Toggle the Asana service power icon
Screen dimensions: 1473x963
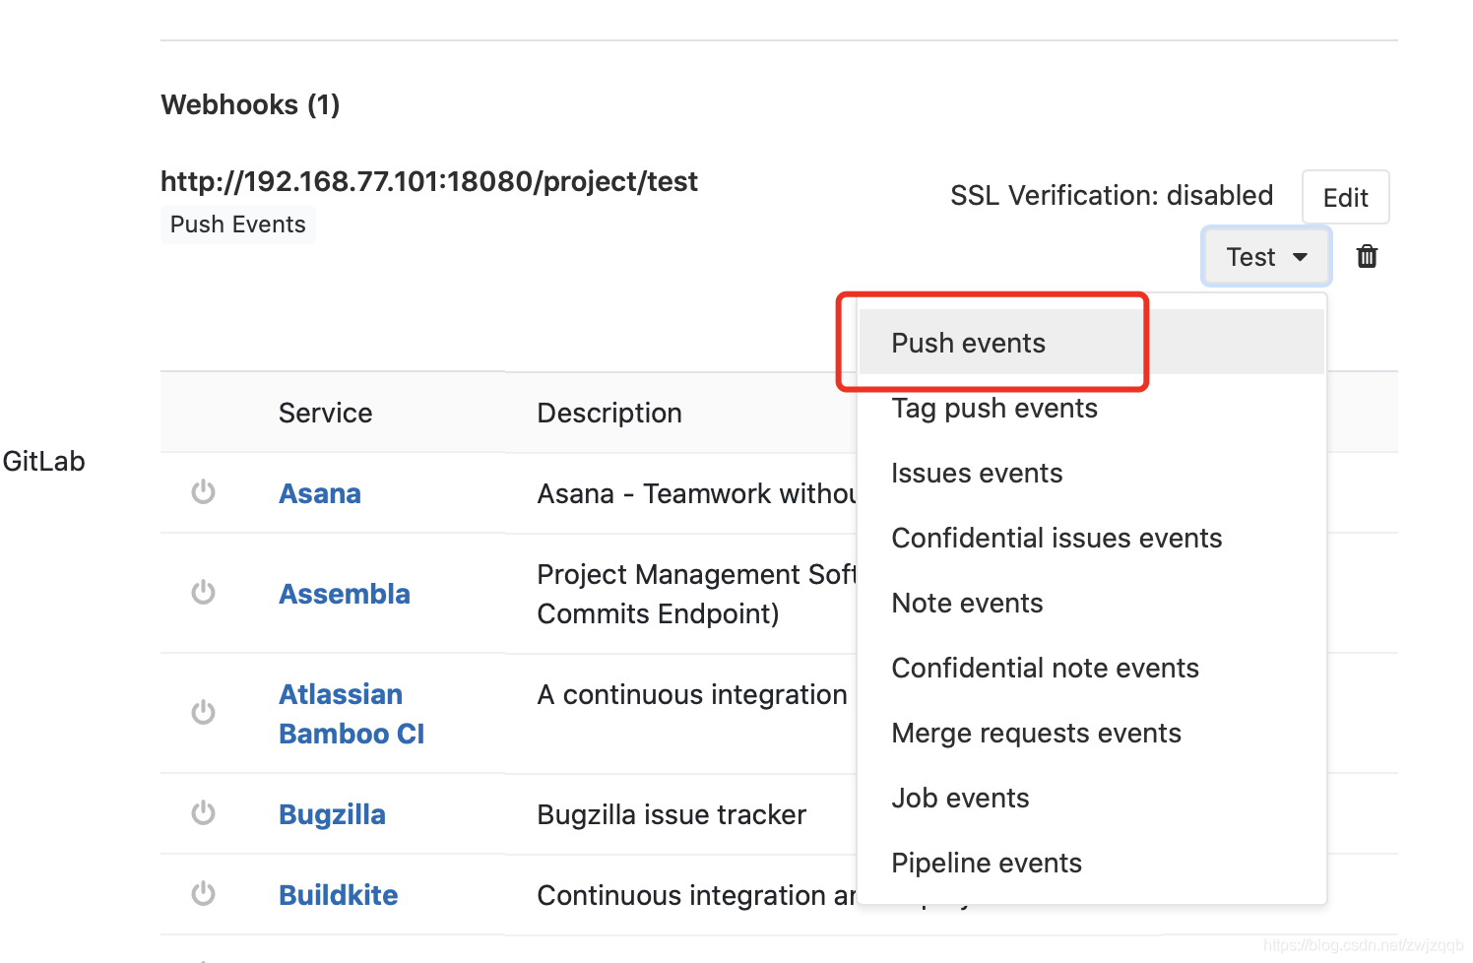coord(204,491)
